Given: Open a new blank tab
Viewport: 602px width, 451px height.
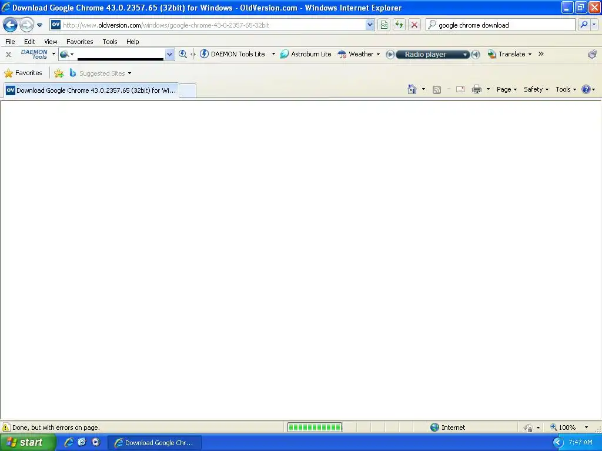Looking at the screenshot, I should pyautogui.click(x=188, y=90).
